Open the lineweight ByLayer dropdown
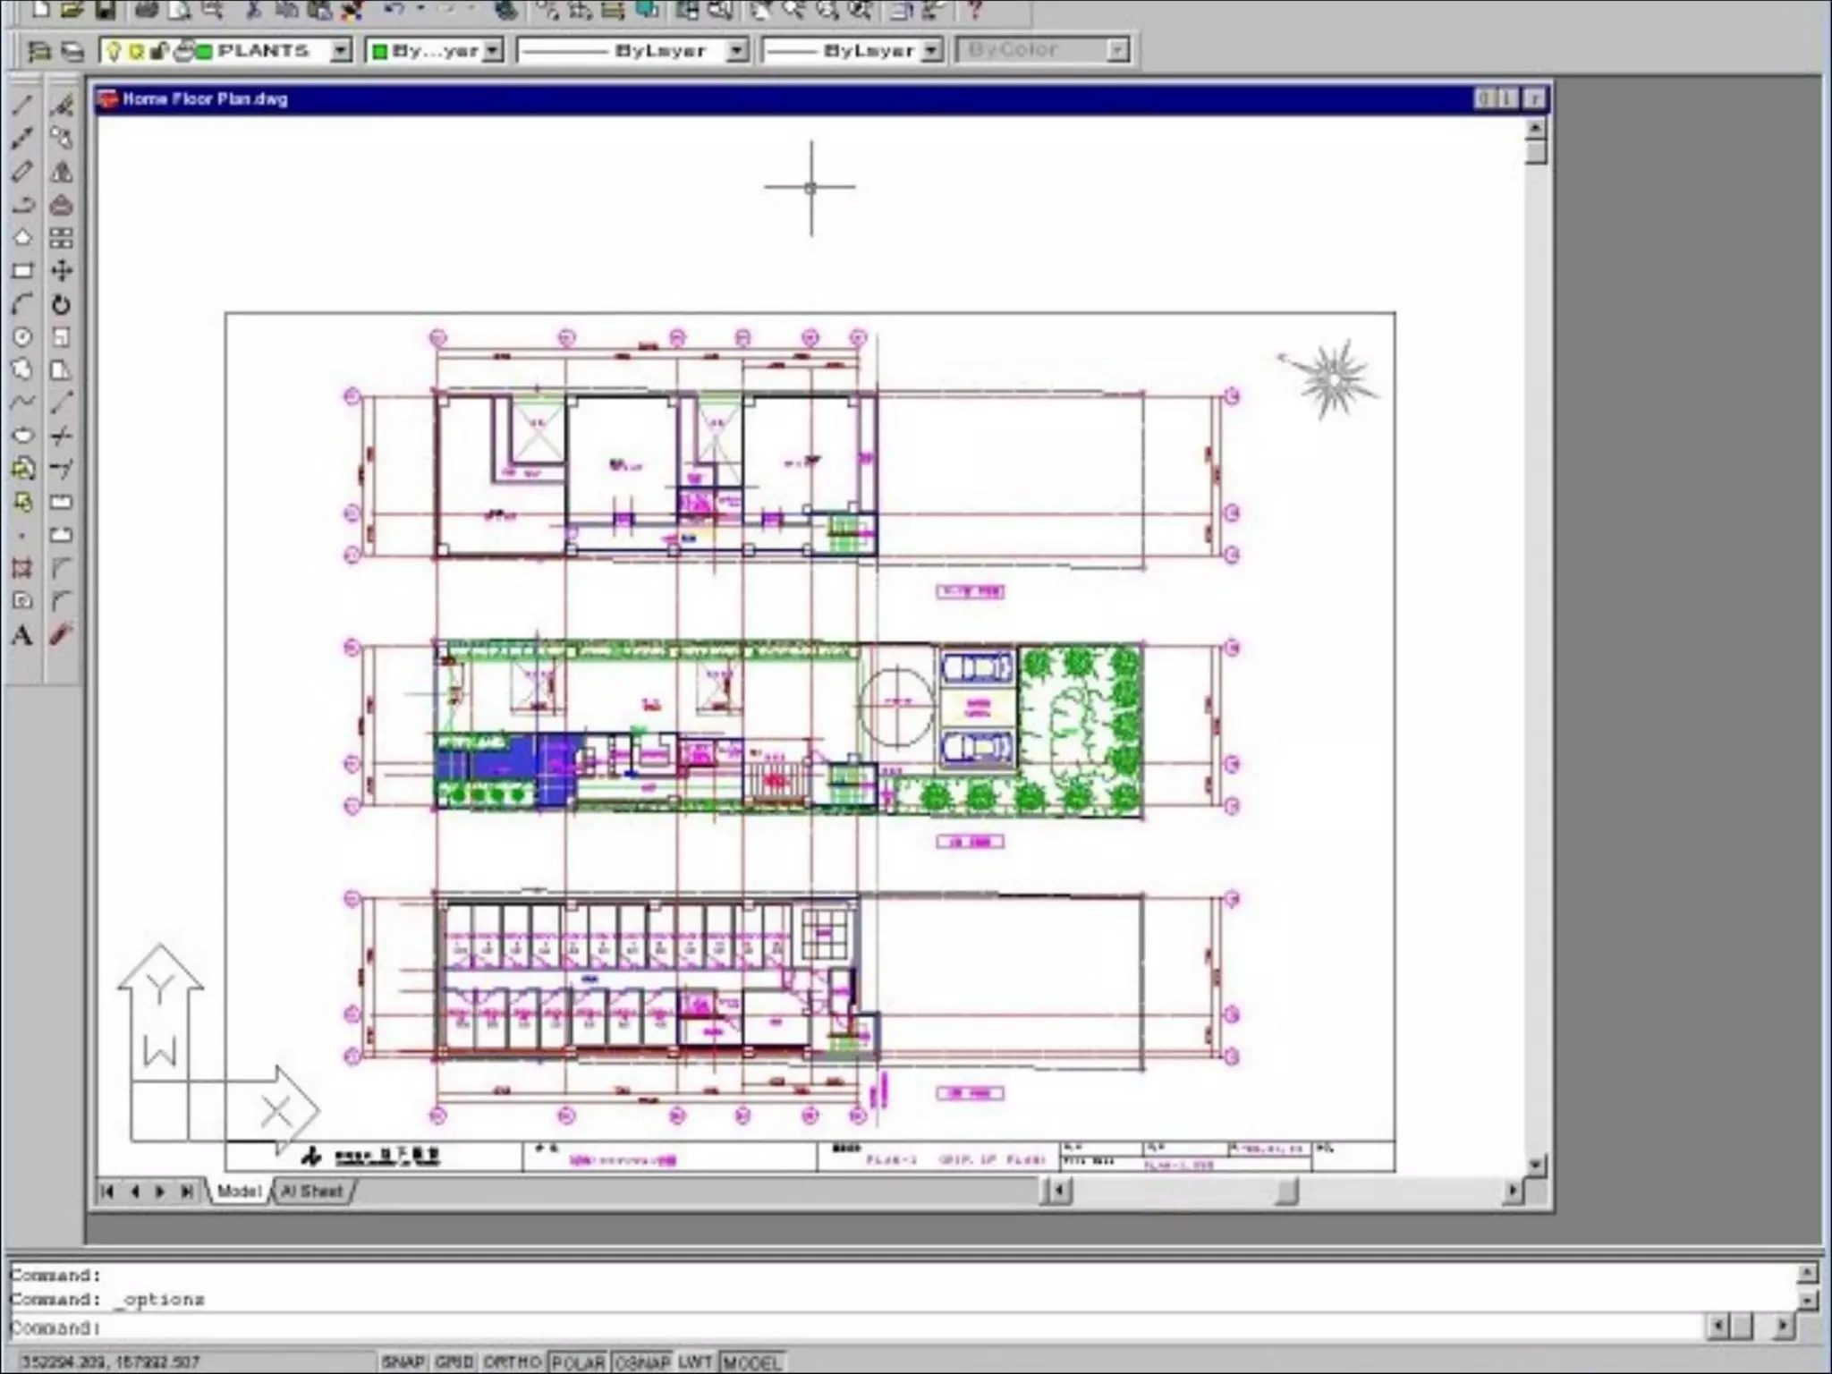 tap(931, 51)
